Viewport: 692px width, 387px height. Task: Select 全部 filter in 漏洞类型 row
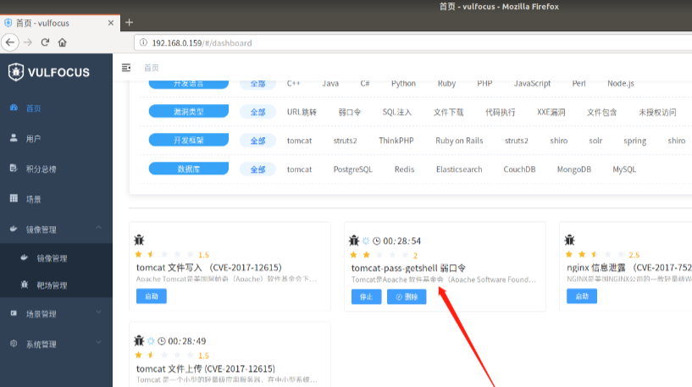point(257,112)
